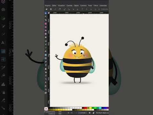Select the Selector arrow tool
This screenshot has height=115, width=153.
tap(46, 13)
